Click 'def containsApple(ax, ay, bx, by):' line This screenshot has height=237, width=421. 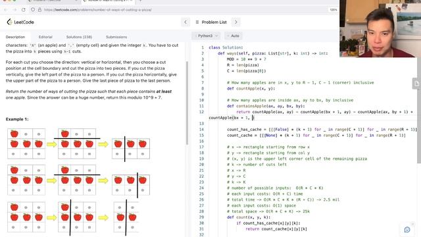pos(266,106)
